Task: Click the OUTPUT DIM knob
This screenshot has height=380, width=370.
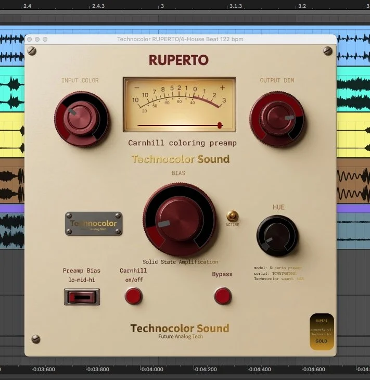Action: [277, 119]
